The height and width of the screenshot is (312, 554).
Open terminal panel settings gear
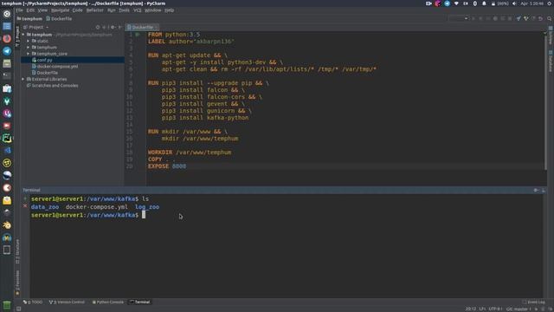pyautogui.click(x=536, y=191)
